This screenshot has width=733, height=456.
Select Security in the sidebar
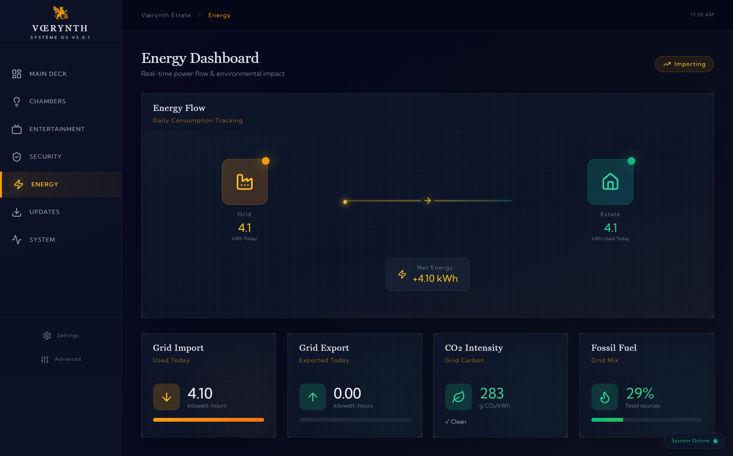click(45, 157)
